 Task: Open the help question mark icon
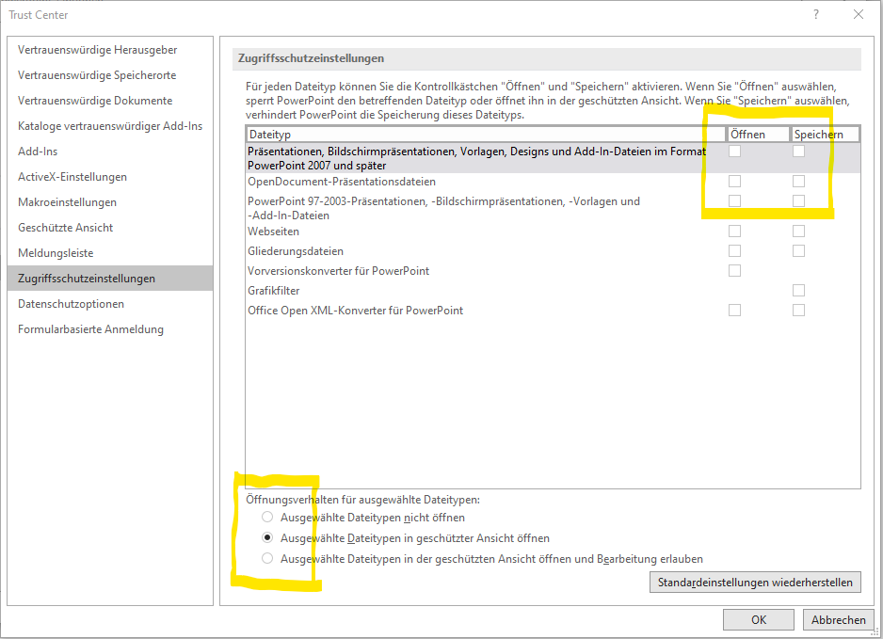816,15
